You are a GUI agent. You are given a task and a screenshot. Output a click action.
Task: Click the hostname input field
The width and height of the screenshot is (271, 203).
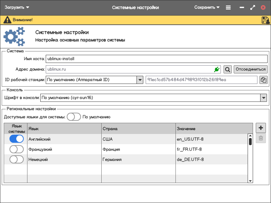pos(157,59)
